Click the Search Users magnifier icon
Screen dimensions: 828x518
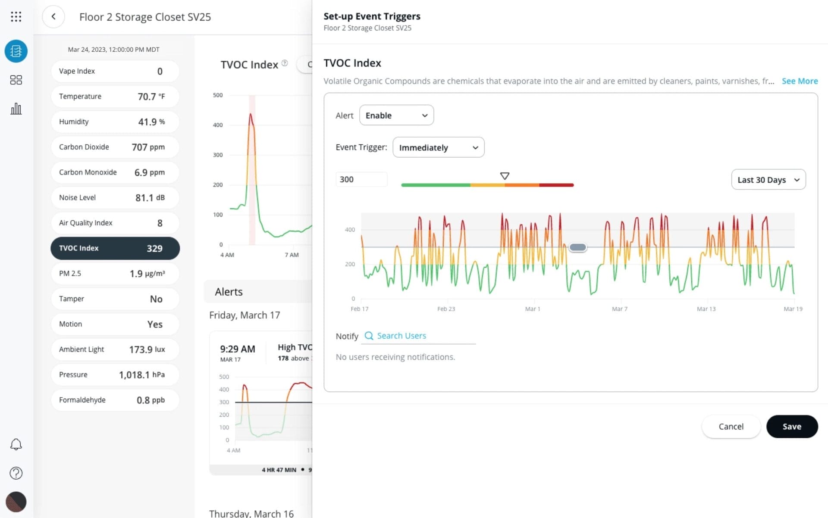coord(369,336)
